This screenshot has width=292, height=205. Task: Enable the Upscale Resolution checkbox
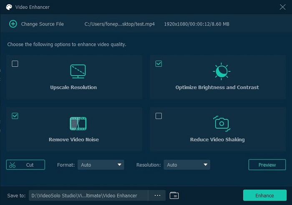coord(15,64)
